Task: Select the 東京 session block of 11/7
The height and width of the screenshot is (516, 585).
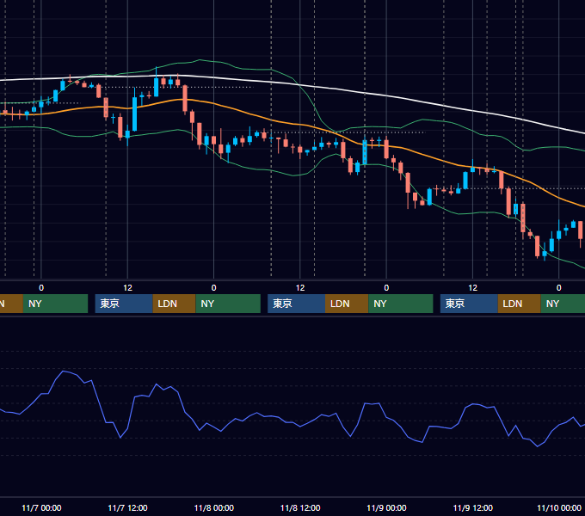Action: pos(124,304)
